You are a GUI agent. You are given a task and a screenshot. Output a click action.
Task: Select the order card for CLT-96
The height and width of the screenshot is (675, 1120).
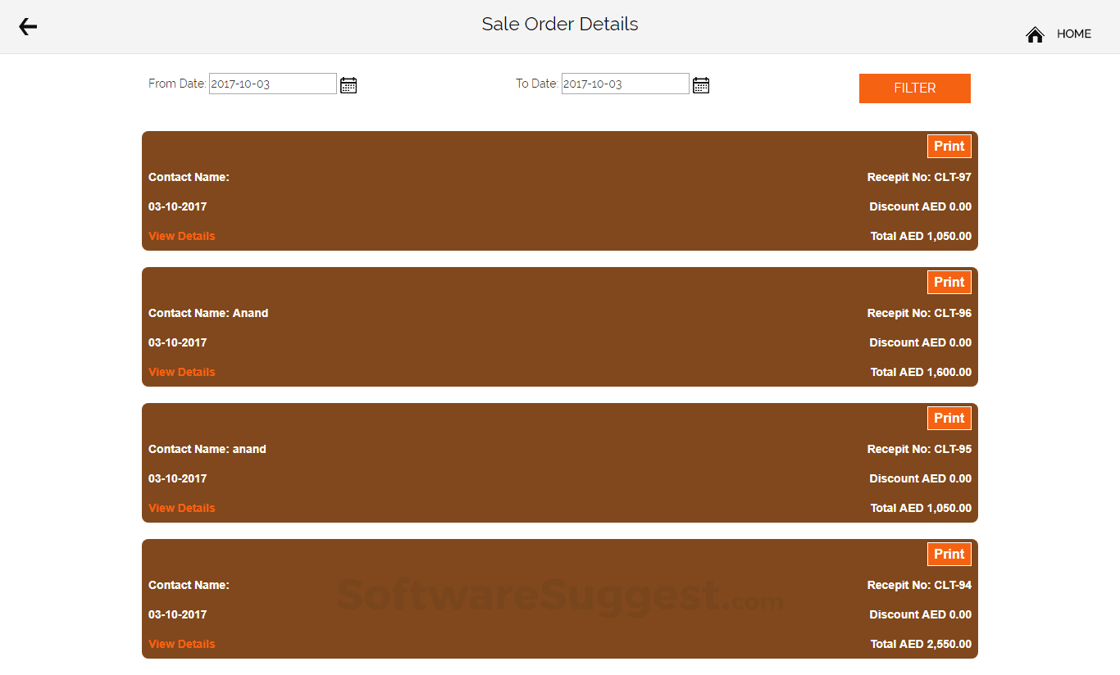click(560, 327)
